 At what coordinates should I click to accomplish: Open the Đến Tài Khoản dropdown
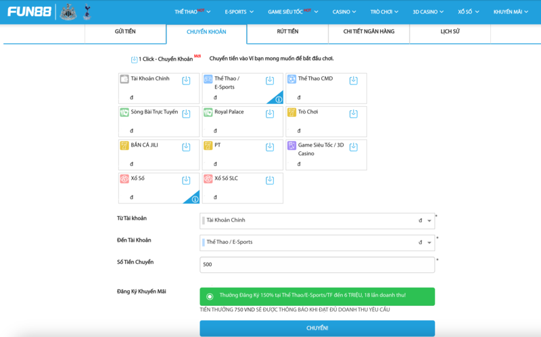[x=429, y=242]
